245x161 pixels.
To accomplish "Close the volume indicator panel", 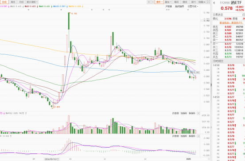I will pyautogui.click(x=198, y=113).
